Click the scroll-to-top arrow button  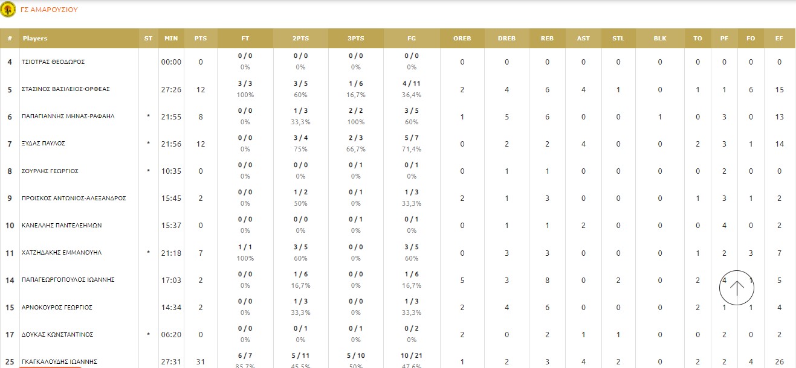click(x=737, y=288)
